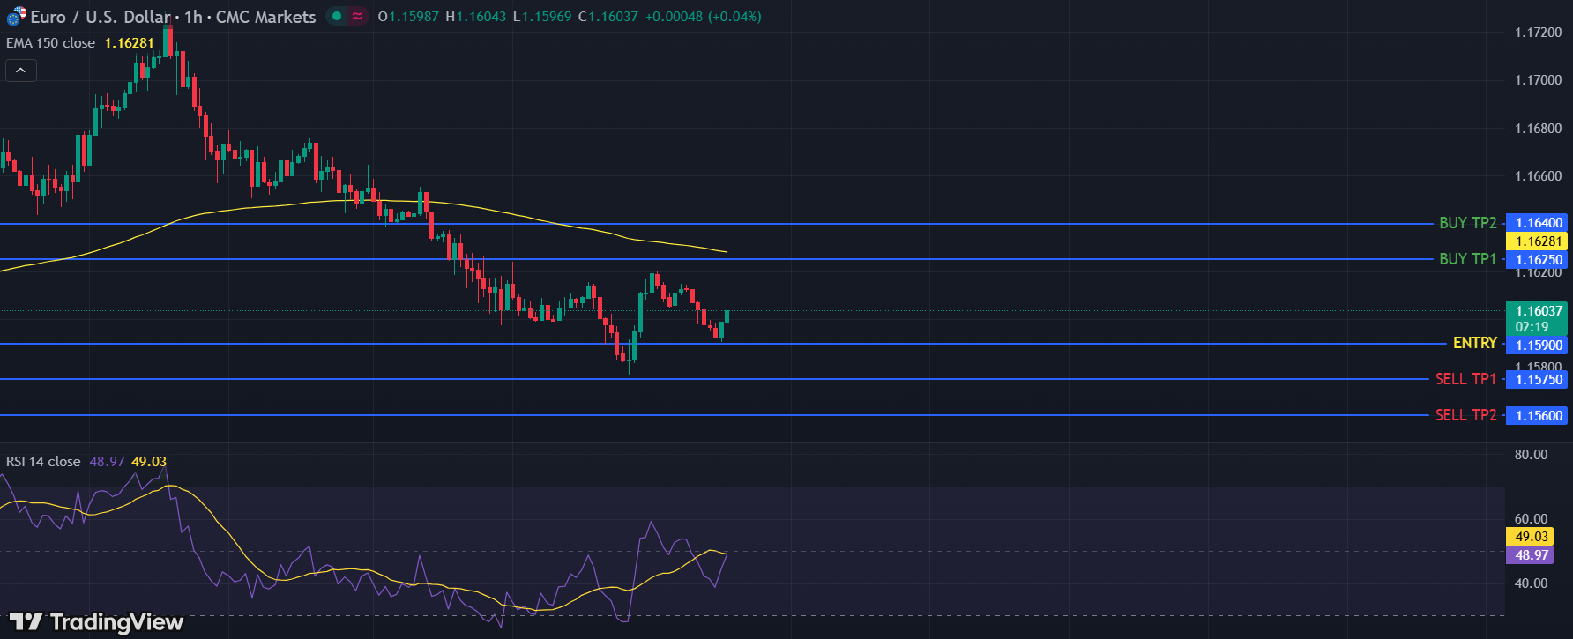
Task: Click the green current price 1.16037 tag
Action: point(1538,311)
